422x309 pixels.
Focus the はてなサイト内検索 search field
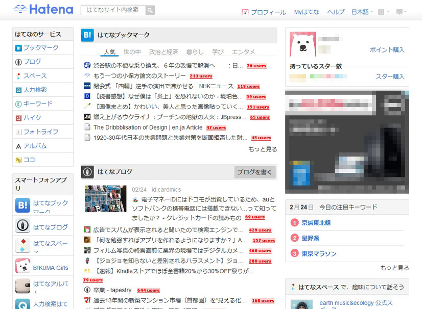pos(113,10)
